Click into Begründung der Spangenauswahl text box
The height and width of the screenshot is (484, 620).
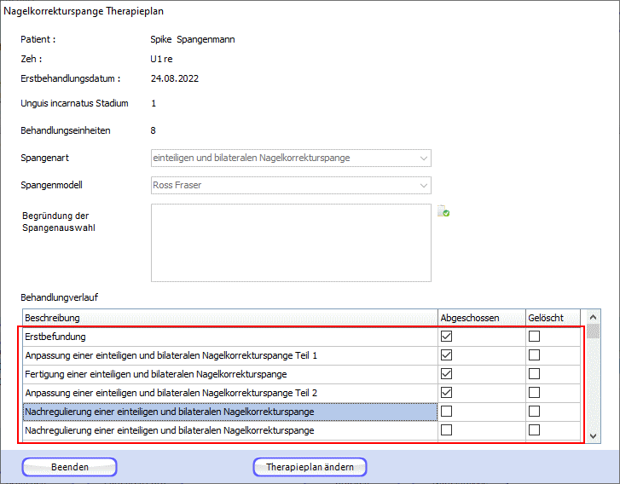pos(291,243)
